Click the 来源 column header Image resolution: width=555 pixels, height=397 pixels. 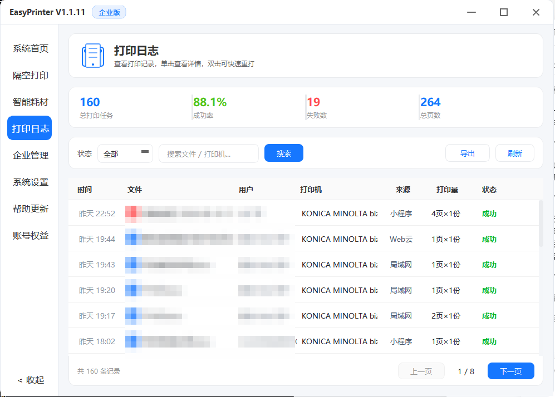click(403, 190)
